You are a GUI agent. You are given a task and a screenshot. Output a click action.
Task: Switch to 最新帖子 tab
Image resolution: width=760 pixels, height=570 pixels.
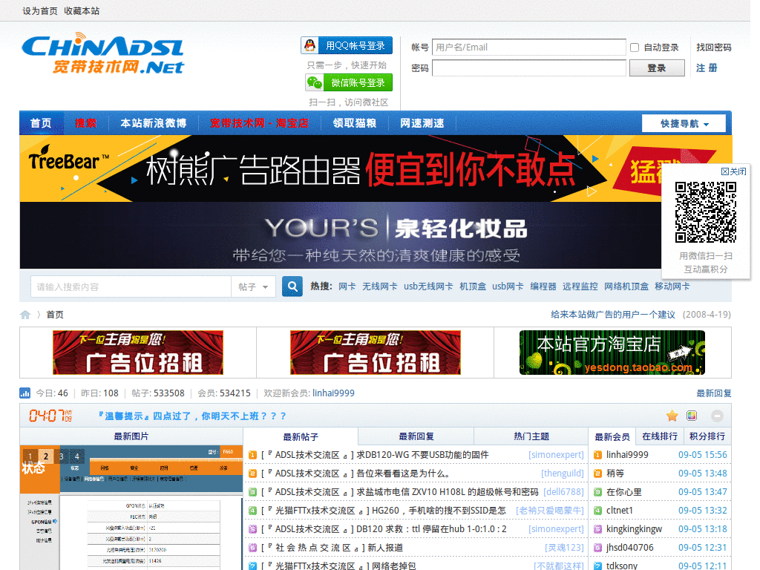pyautogui.click(x=301, y=436)
